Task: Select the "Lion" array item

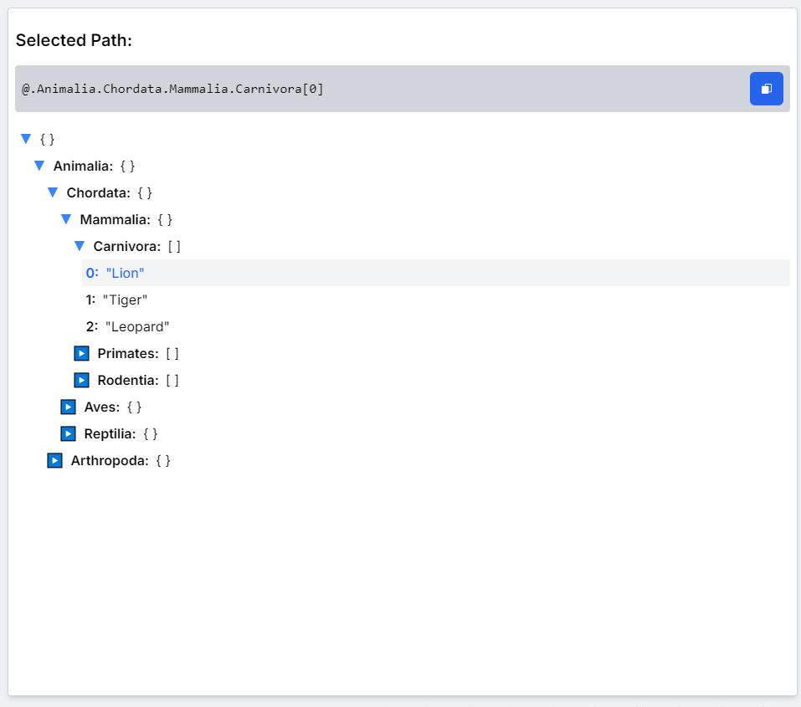Action: 125,273
